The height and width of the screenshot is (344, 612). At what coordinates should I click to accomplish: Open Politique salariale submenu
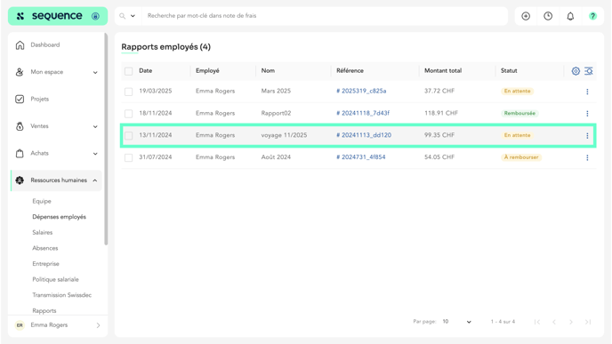pyautogui.click(x=55, y=279)
